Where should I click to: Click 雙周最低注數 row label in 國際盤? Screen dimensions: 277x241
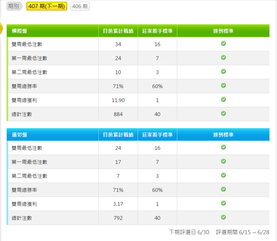click(x=27, y=44)
